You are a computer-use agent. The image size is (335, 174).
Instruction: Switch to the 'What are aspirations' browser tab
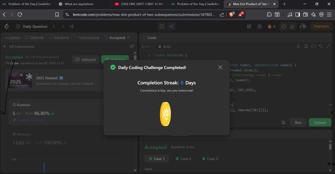tap(79, 4)
